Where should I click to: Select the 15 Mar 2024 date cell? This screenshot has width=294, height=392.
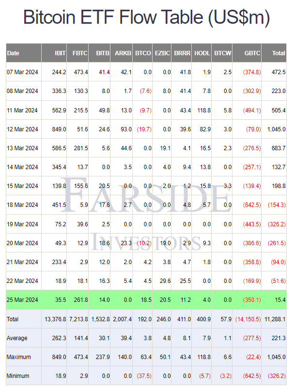tap(24, 186)
